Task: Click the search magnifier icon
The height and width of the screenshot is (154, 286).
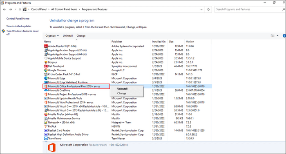Action: [284, 9]
